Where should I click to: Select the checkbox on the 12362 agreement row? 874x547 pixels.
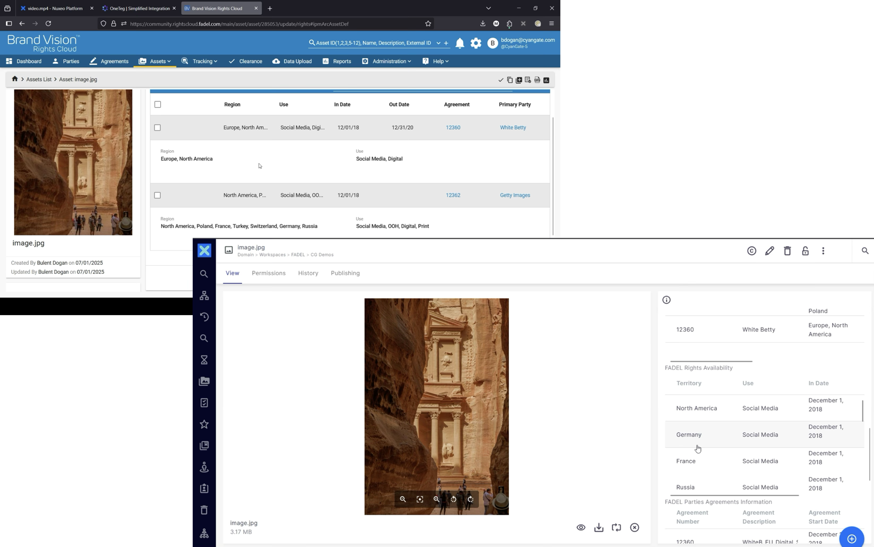click(x=157, y=195)
